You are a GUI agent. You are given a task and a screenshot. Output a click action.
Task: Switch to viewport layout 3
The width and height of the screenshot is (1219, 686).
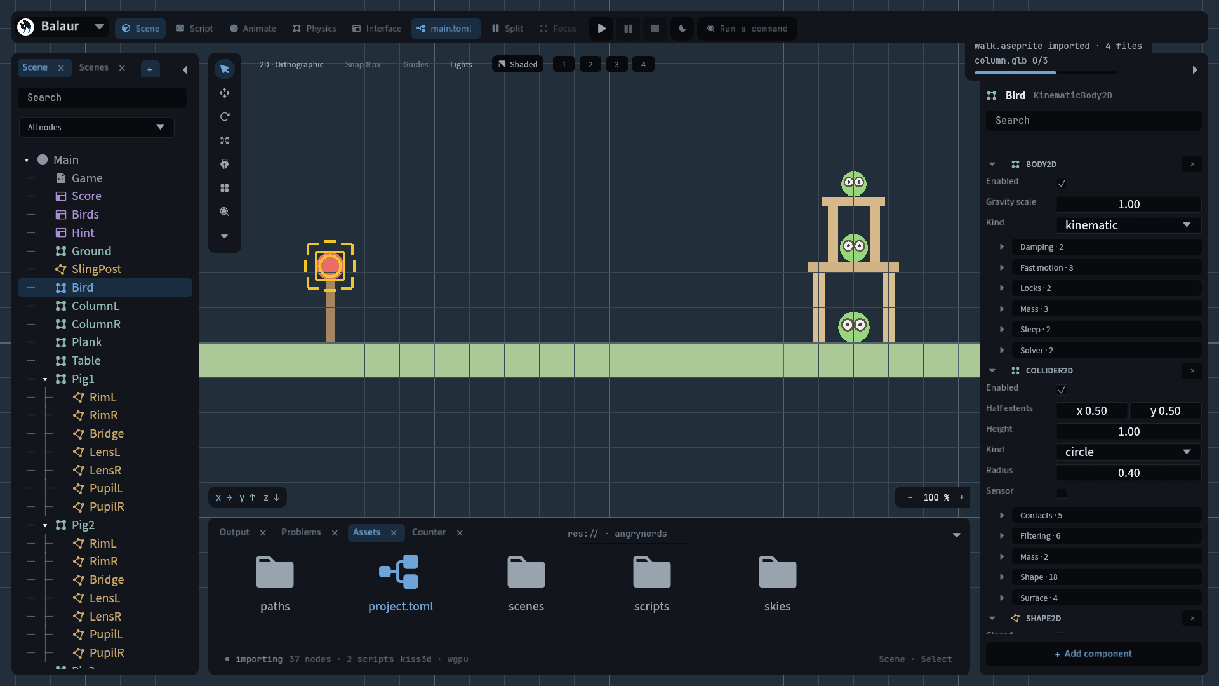616,64
